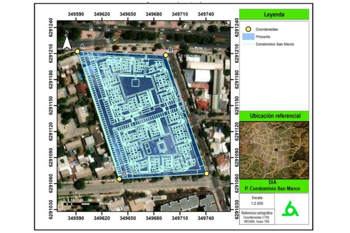Image resolution: width=350 pixels, height=233 pixels.
Task: Click the blue Proyecto legend swatch
Action: tap(248, 37)
